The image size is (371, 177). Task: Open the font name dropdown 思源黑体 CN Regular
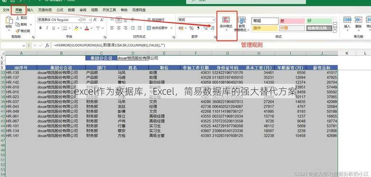click(x=79, y=20)
